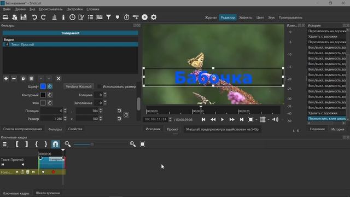Play the video preview

(x=223, y=120)
